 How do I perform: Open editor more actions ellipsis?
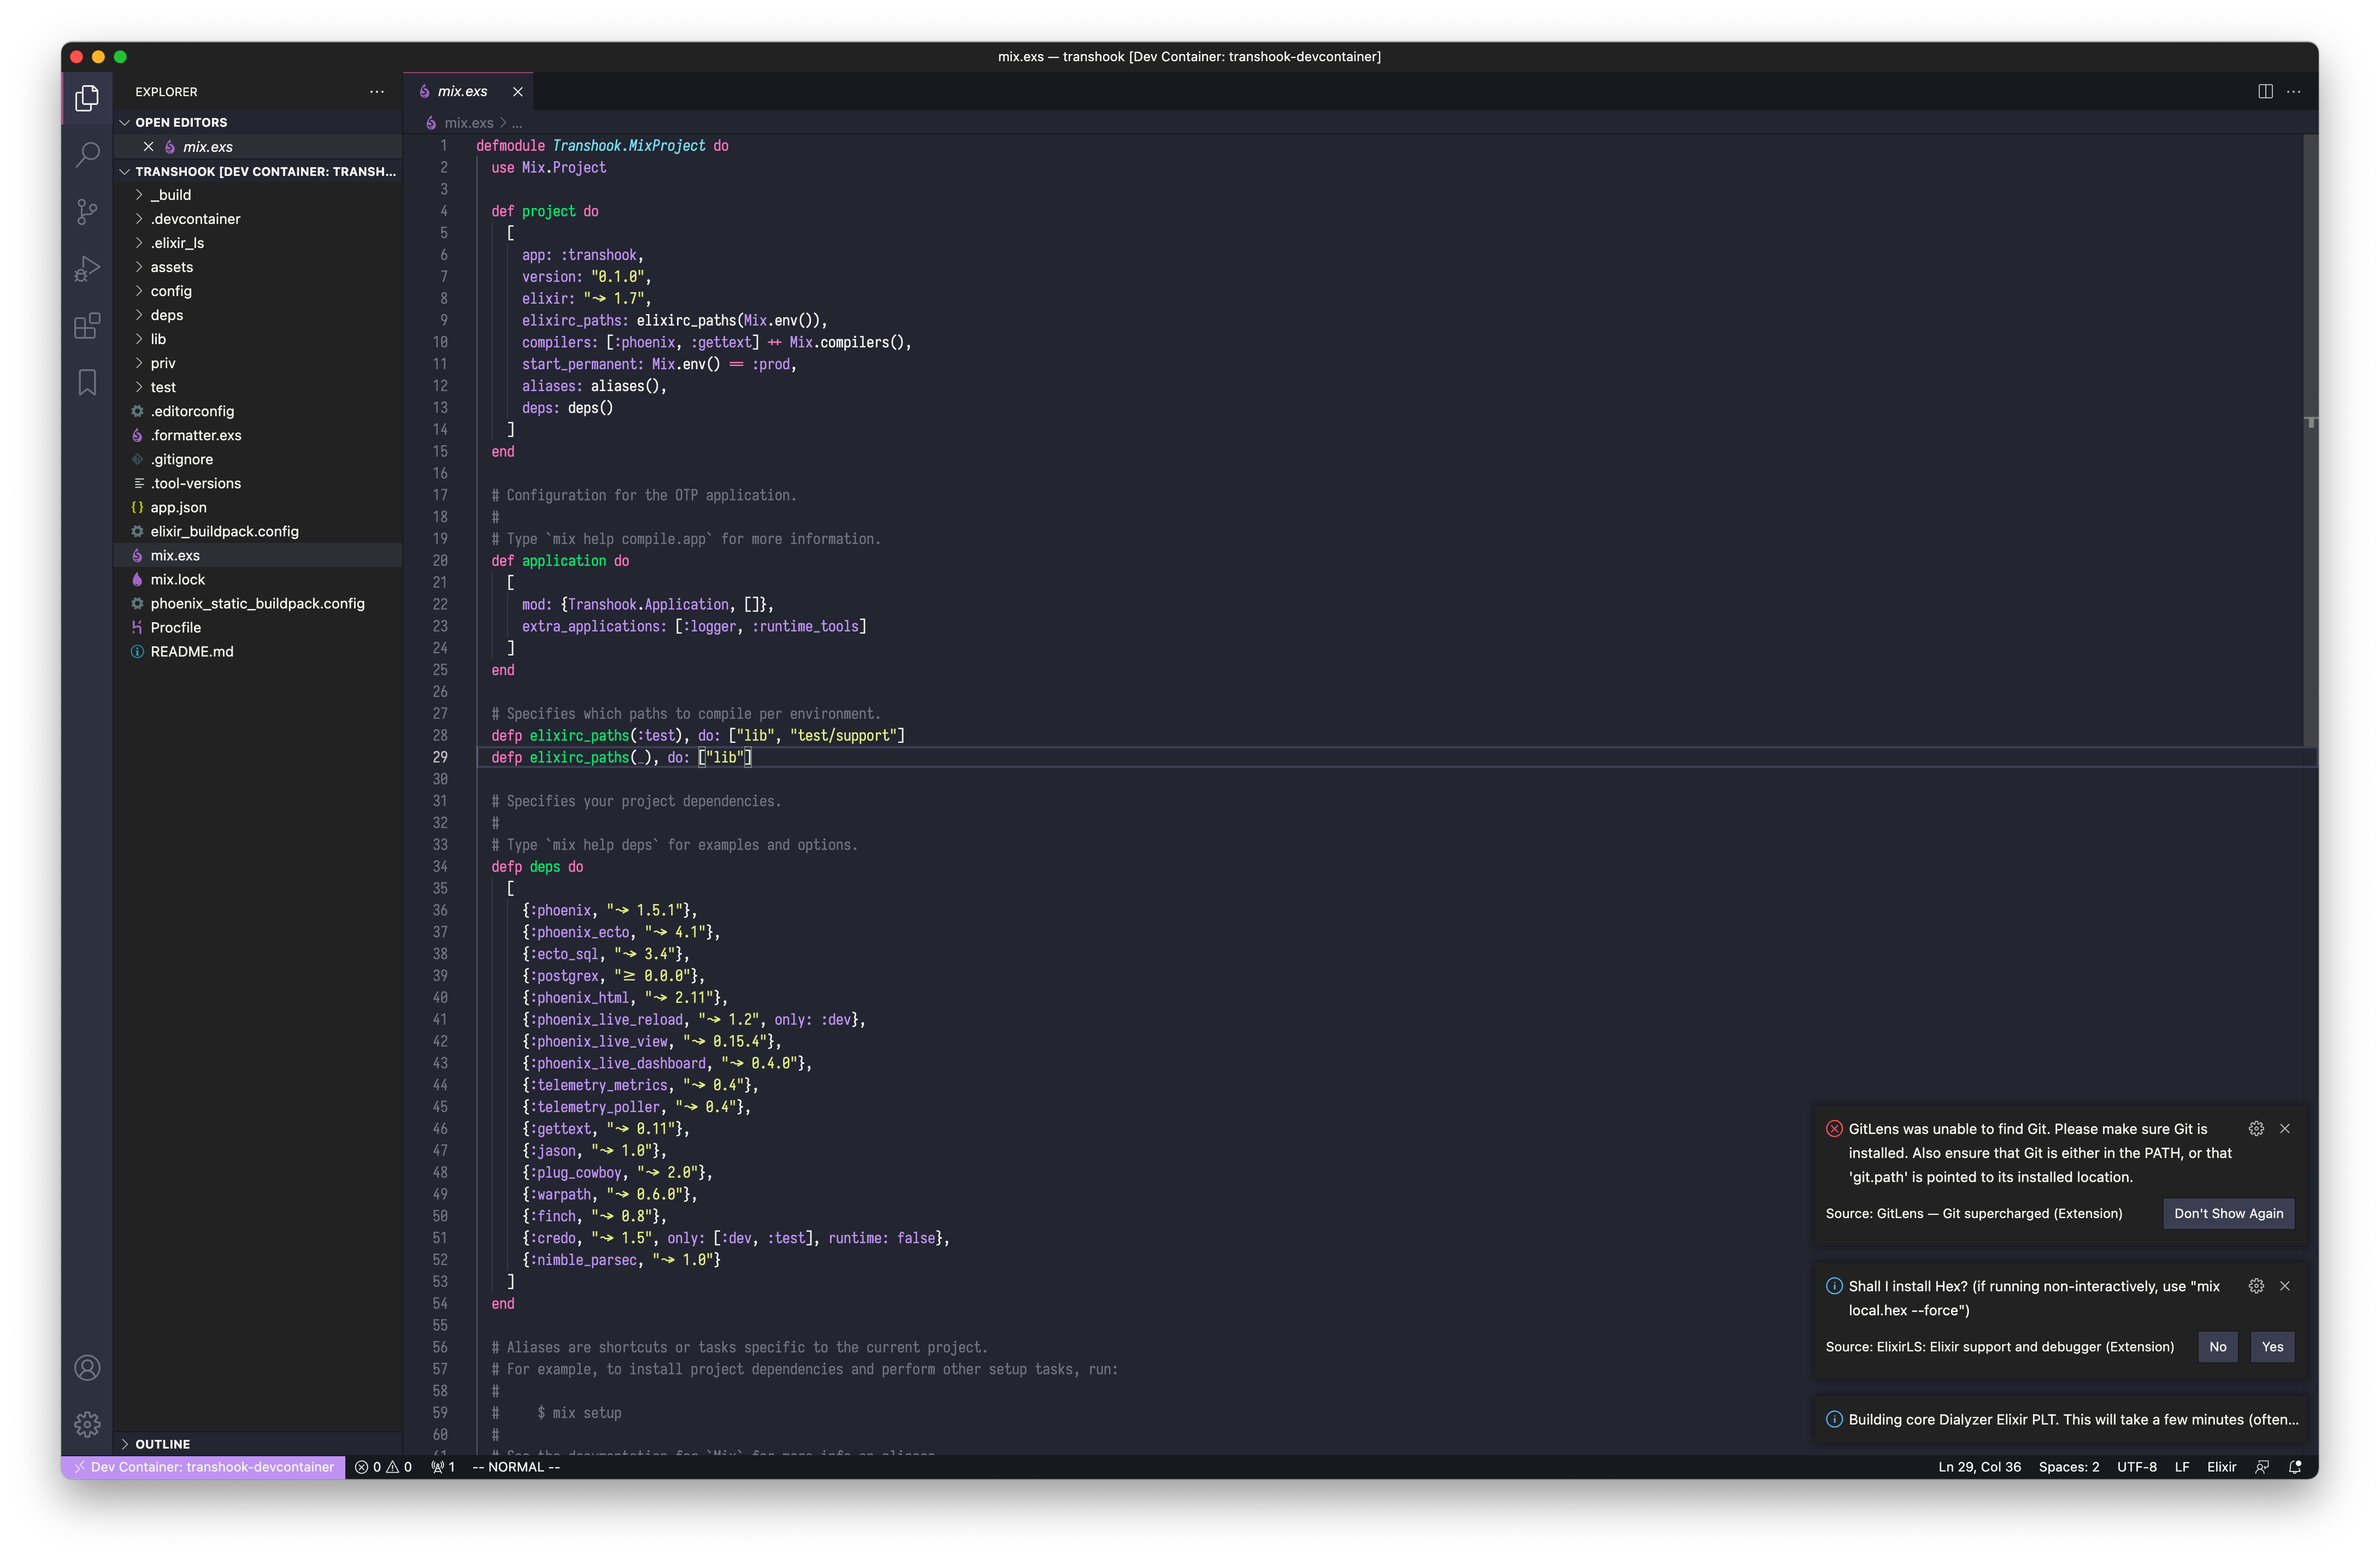2294,91
